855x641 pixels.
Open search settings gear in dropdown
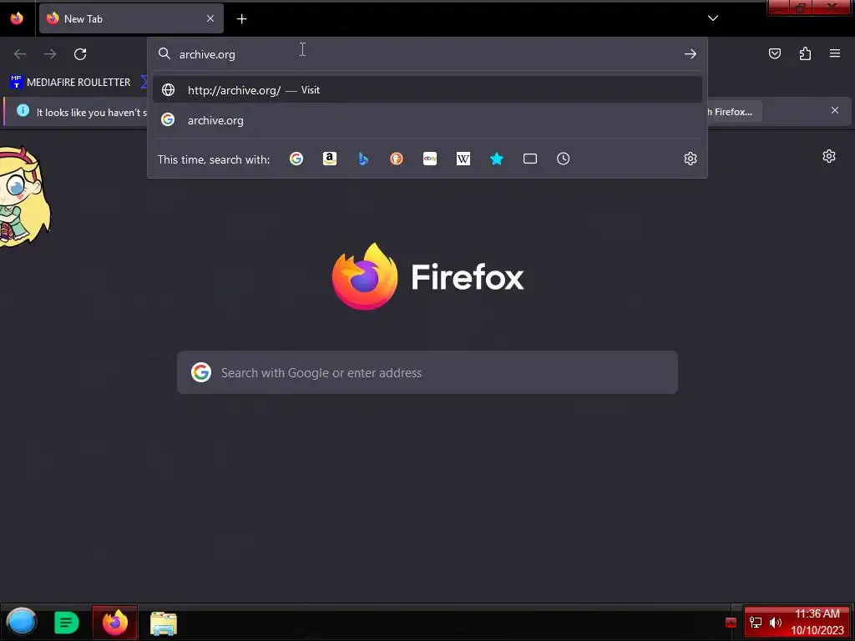click(691, 159)
